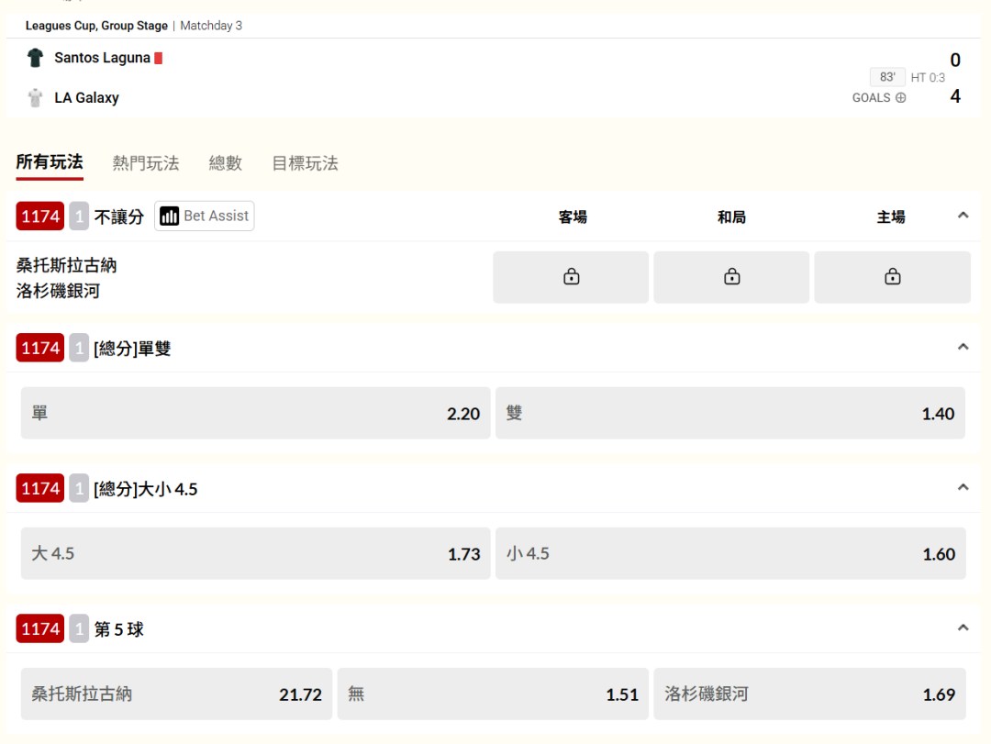
Task: Click the 1174 badge beside [總分]大小 4.5
Action: [40, 488]
